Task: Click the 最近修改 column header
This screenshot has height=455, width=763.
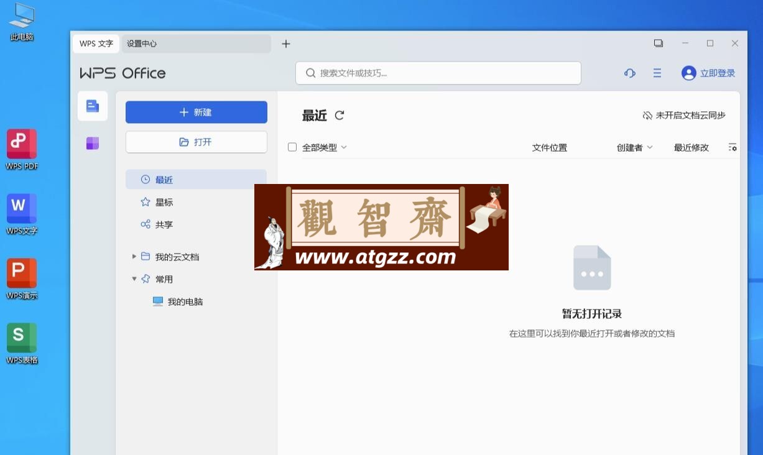Action: 691,147
